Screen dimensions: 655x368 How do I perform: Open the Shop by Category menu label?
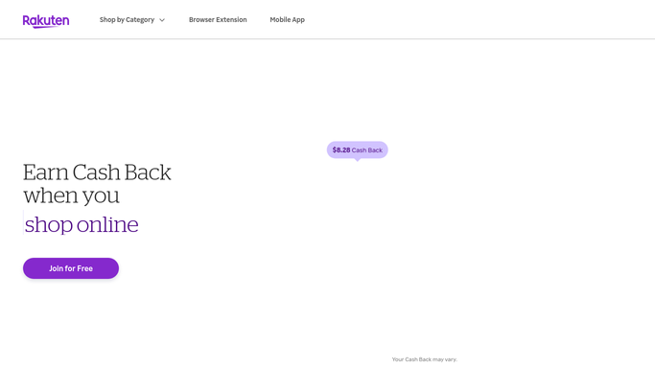[127, 19]
